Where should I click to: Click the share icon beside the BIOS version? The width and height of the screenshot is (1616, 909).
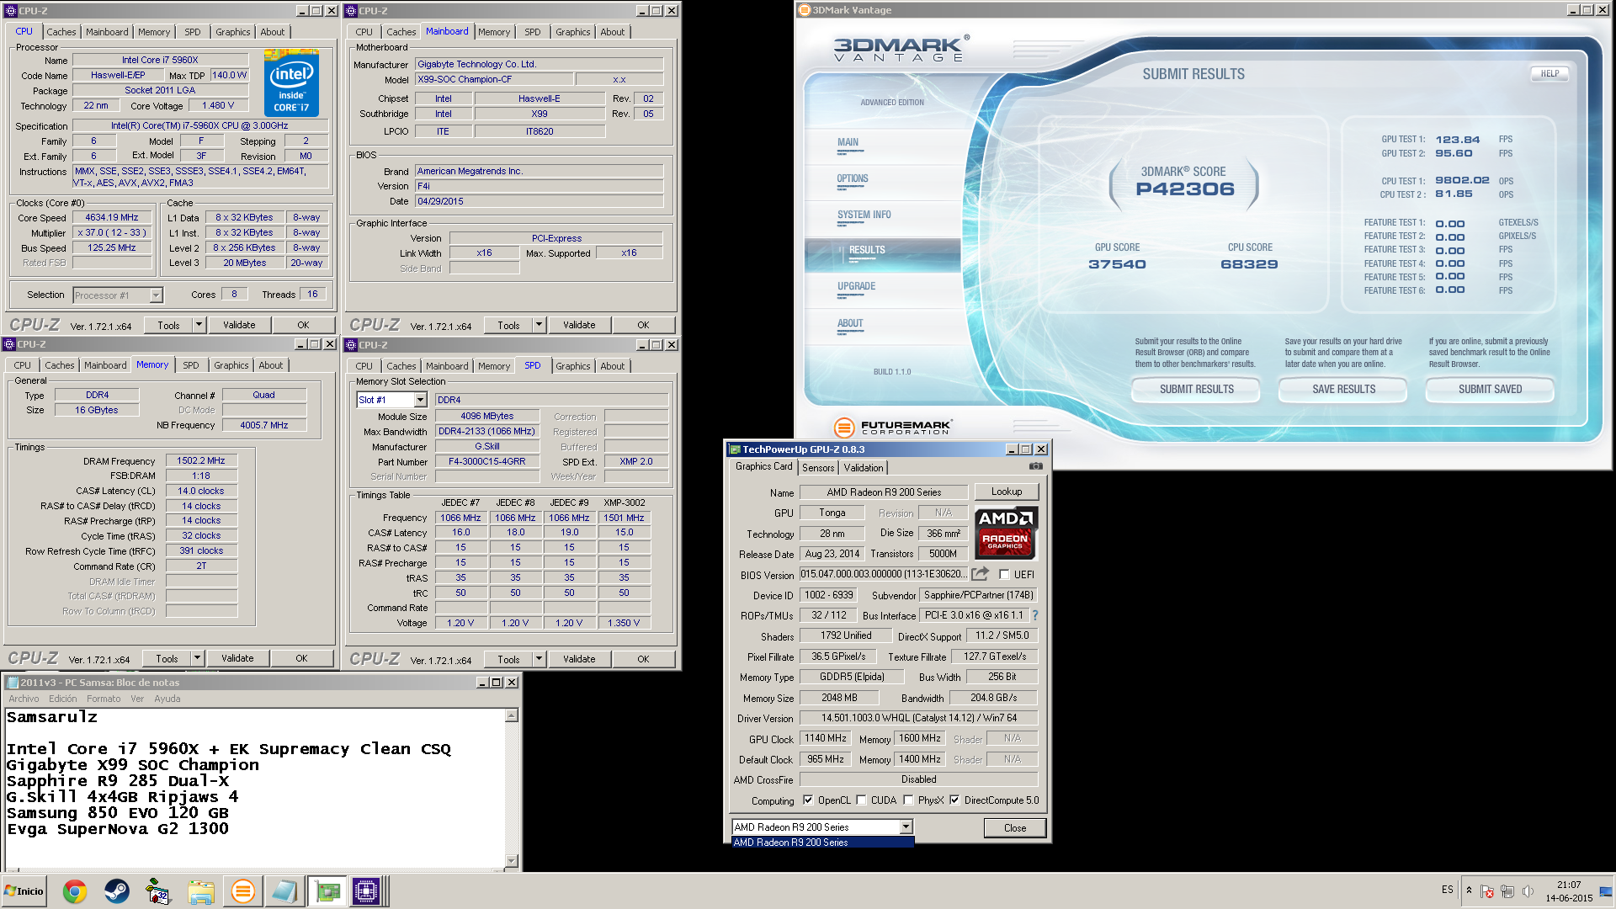coord(980,574)
